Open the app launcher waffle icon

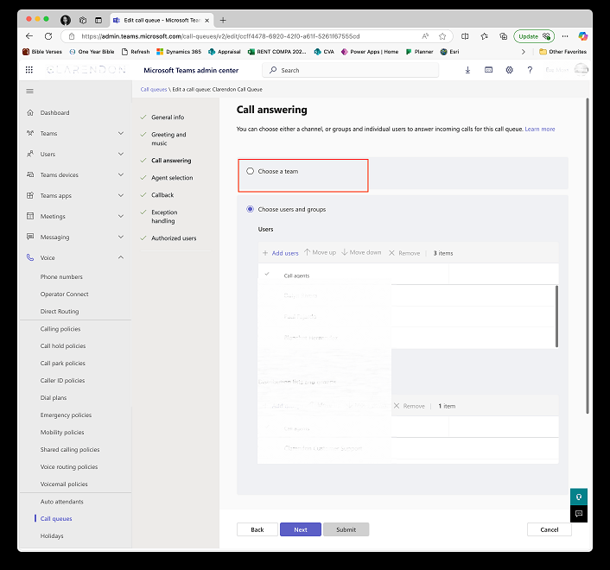tap(29, 70)
